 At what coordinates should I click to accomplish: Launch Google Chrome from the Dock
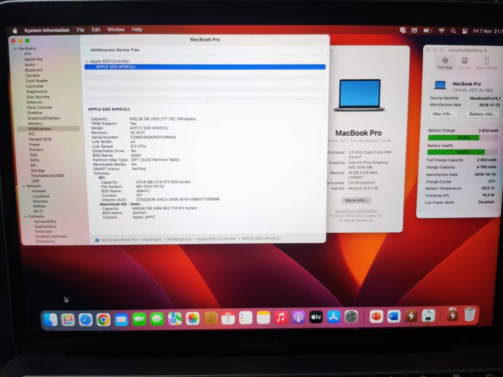click(104, 319)
